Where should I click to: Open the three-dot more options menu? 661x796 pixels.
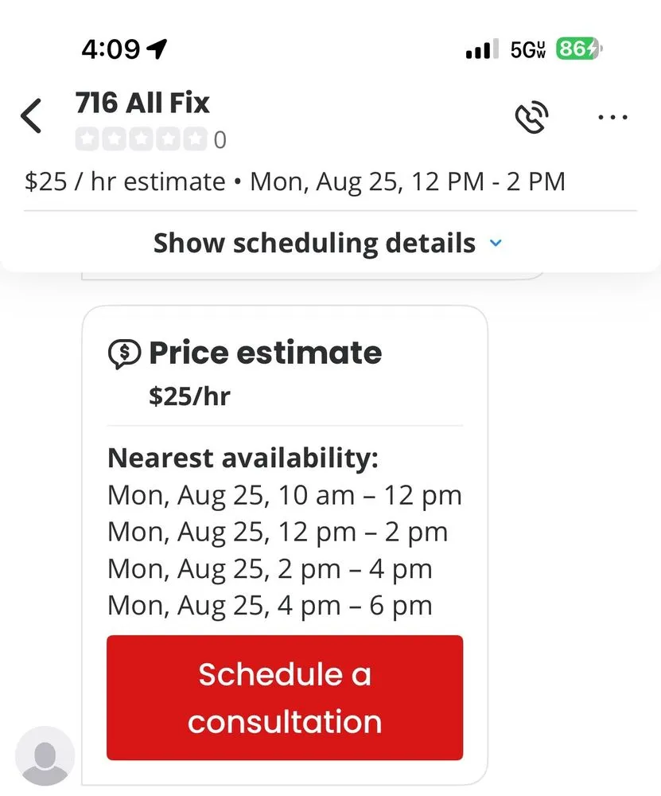pyautogui.click(x=612, y=117)
